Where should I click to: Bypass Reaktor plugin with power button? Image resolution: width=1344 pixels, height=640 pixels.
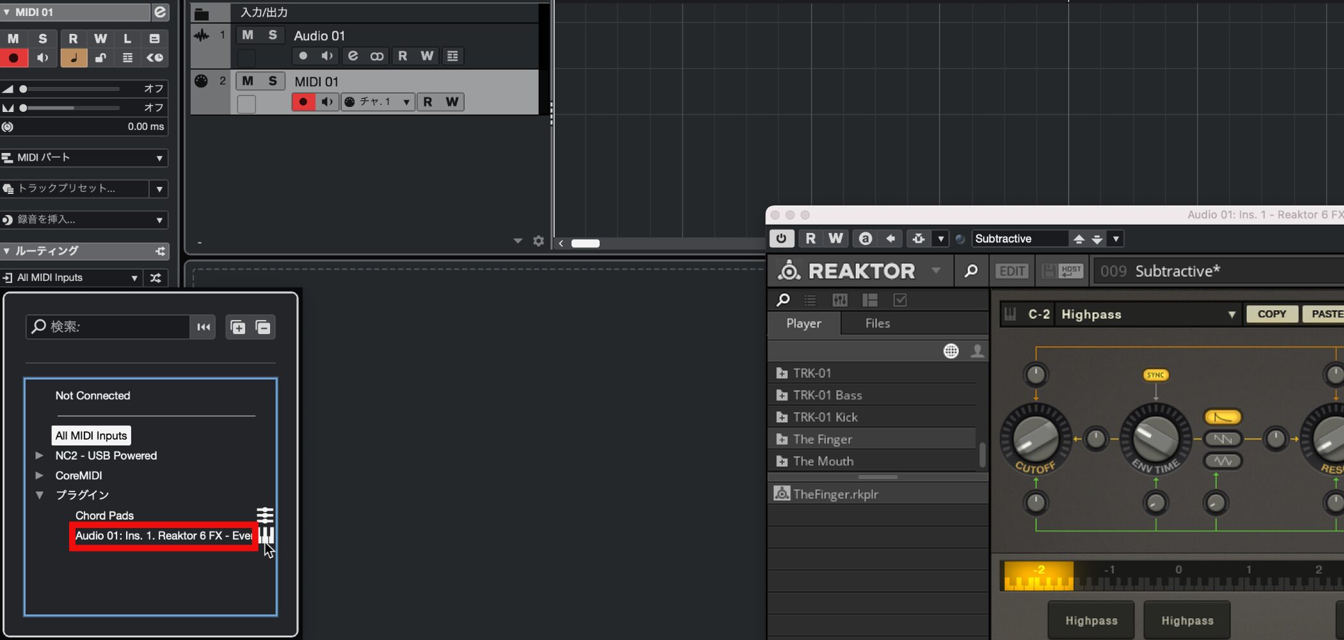tap(781, 239)
